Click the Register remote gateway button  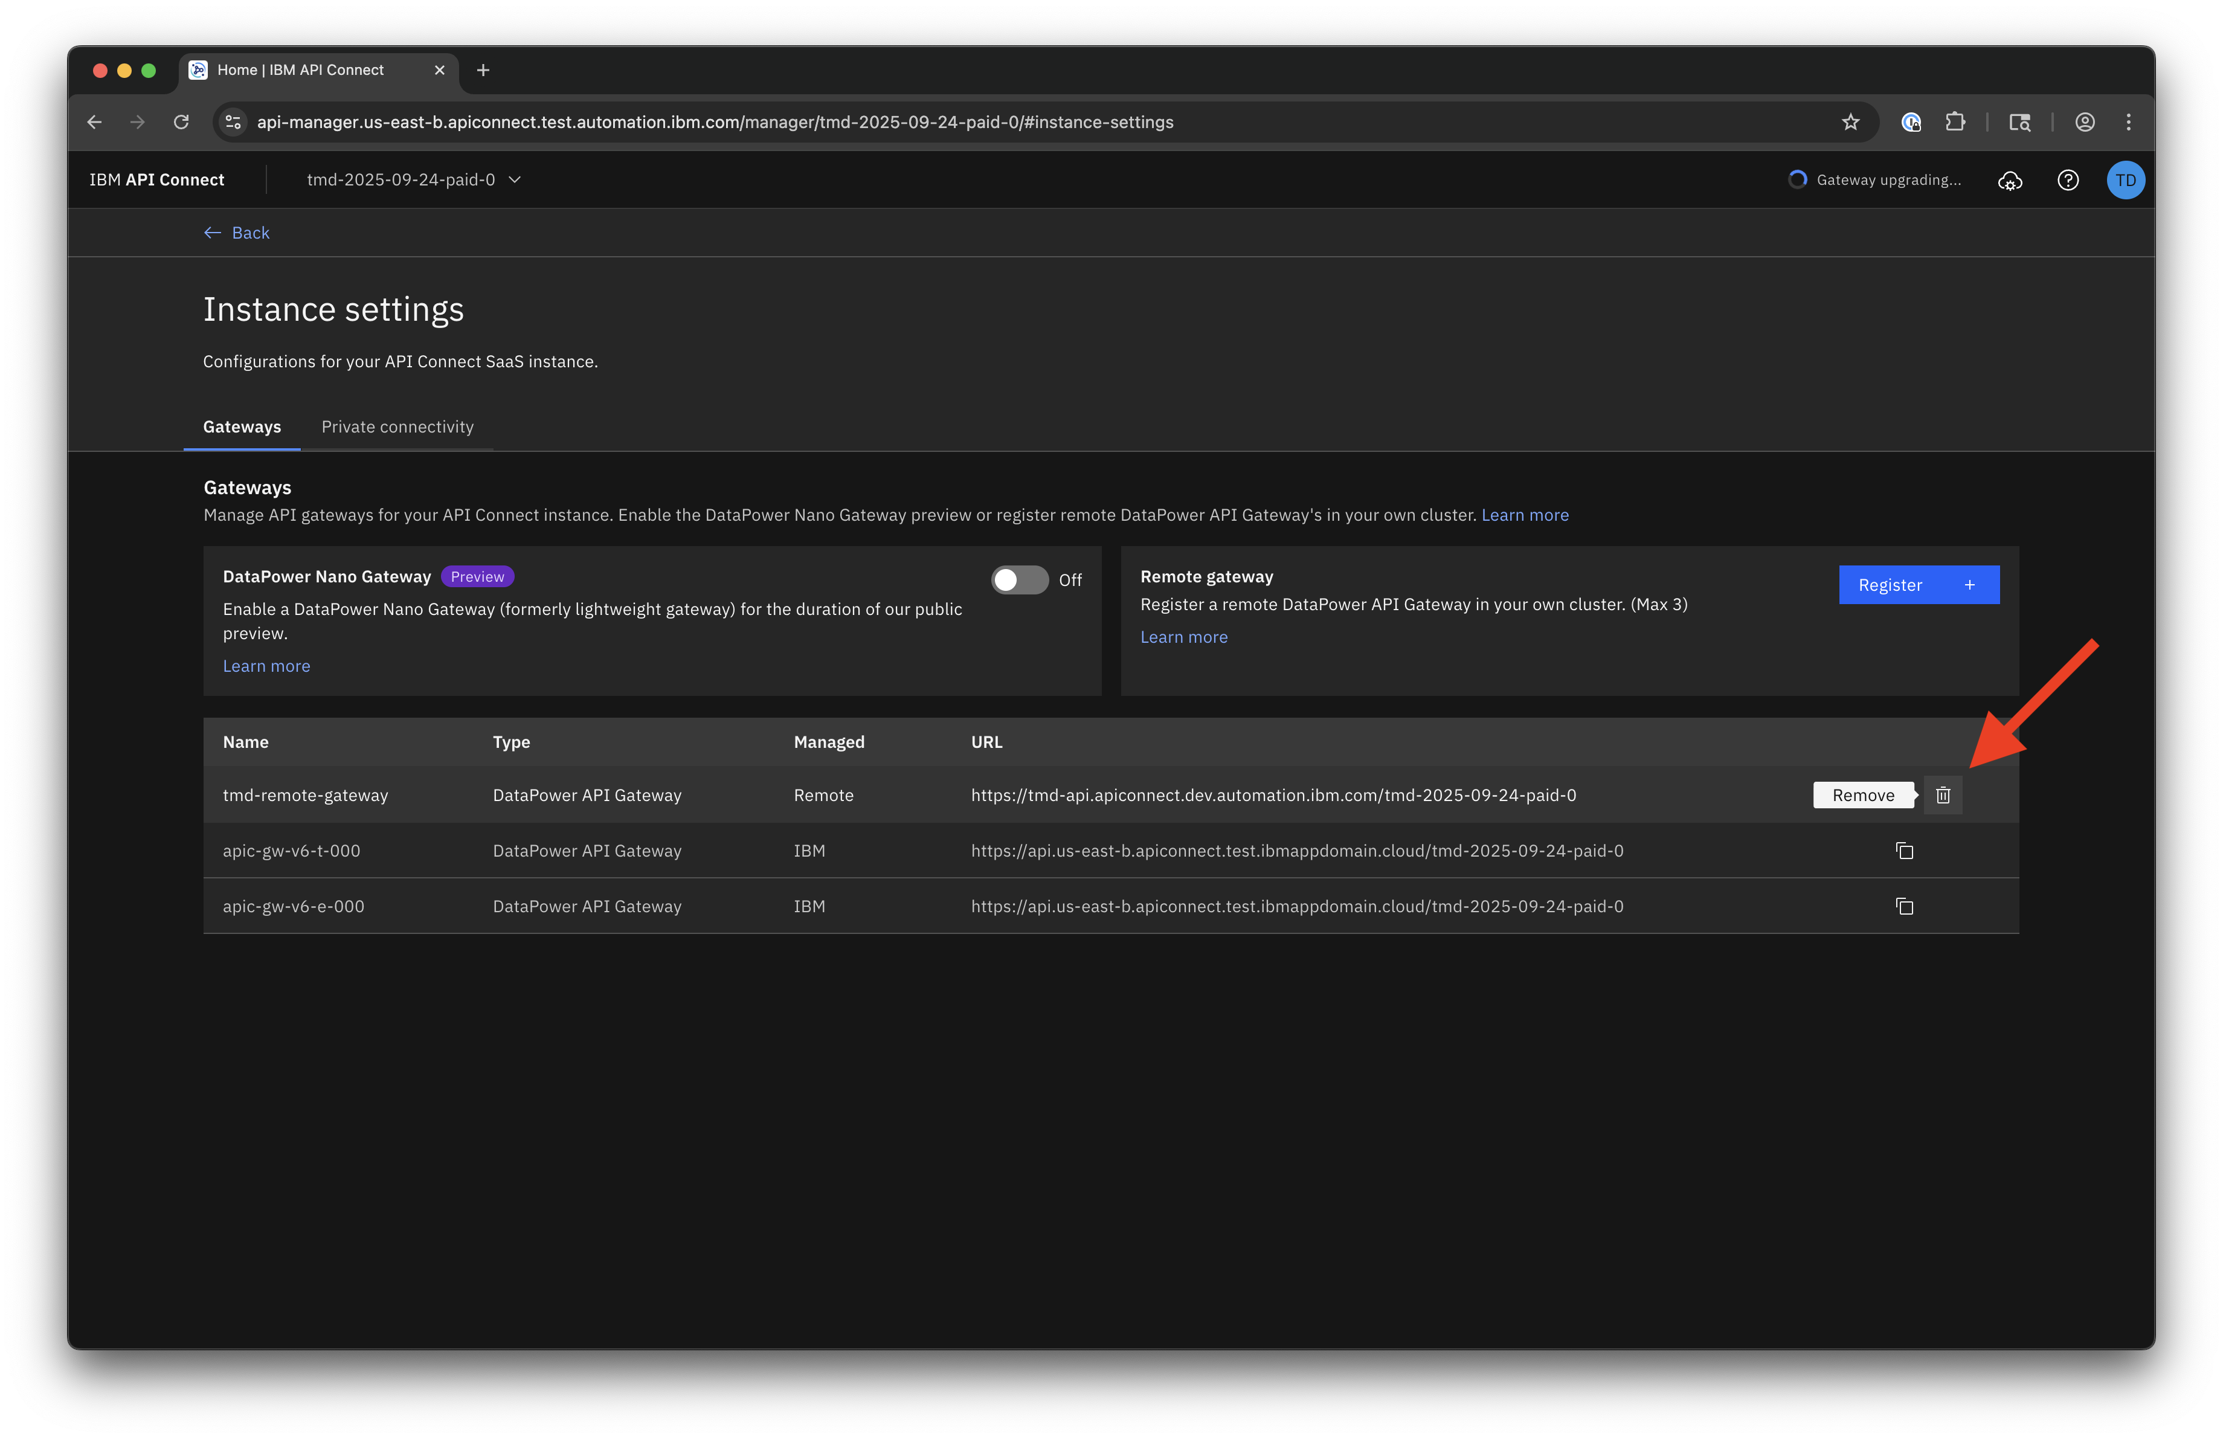click(1917, 585)
